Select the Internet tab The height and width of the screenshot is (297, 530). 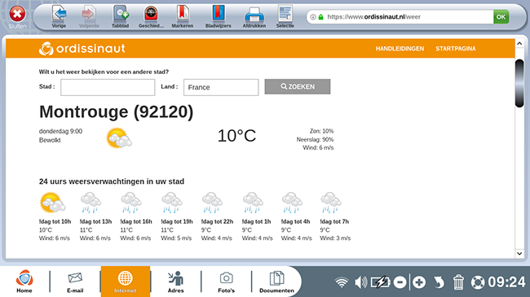(126, 282)
